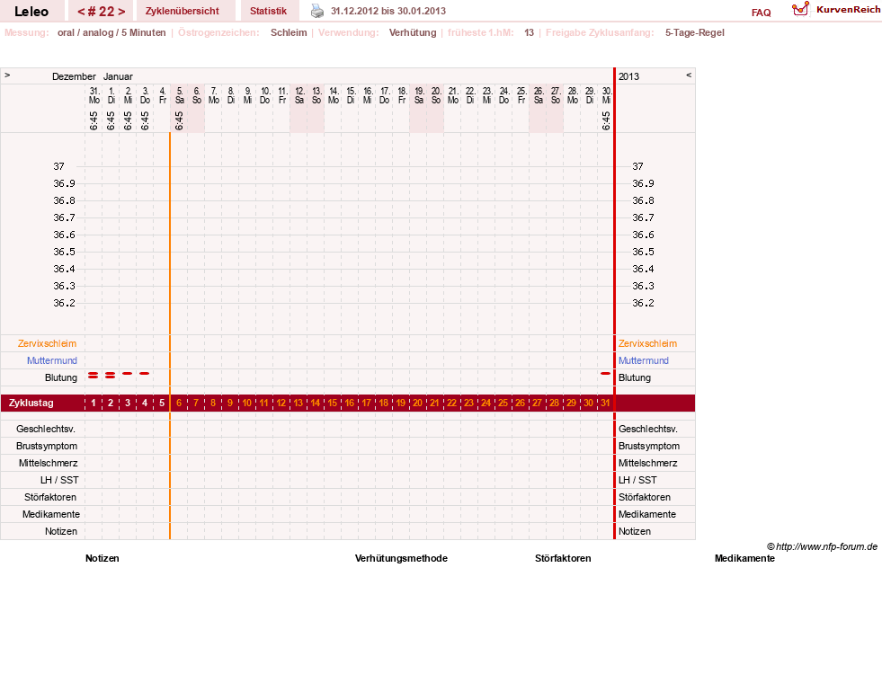Click the bleeding marker on cycle day 31

click(x=605, y=373)
